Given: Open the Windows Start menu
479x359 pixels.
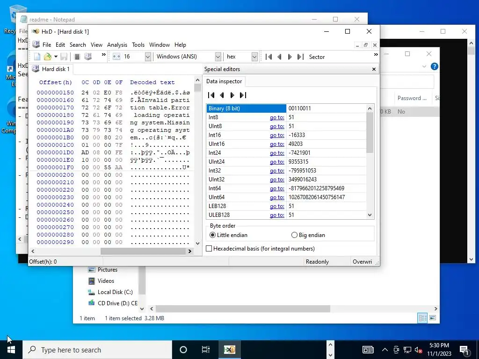Looking at the screenshot, I should (x=11, y=350).
